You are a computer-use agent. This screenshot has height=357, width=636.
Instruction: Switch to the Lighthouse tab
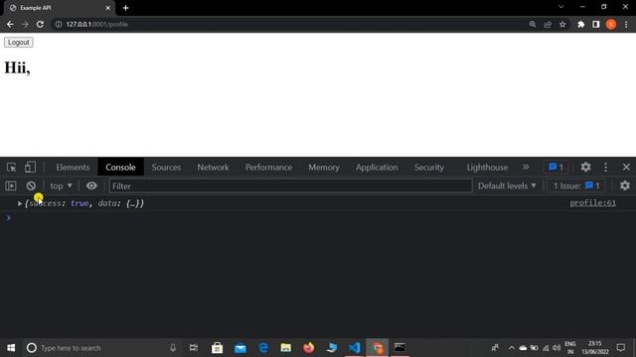pyautogui.click(x=487, y=168)
